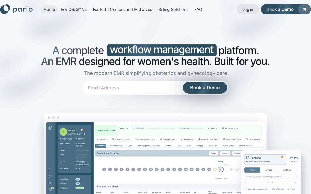
Task: Click the orange note icon beside Jamie
Action: (82, 130)
